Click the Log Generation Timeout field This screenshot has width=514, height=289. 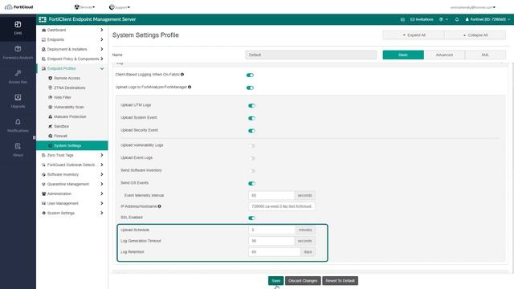click(271, 241)
